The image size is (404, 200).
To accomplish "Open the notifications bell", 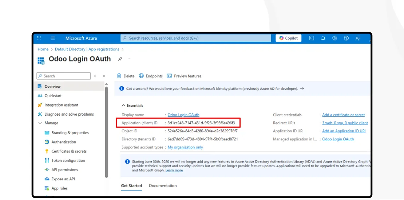I will click(323, 38).
